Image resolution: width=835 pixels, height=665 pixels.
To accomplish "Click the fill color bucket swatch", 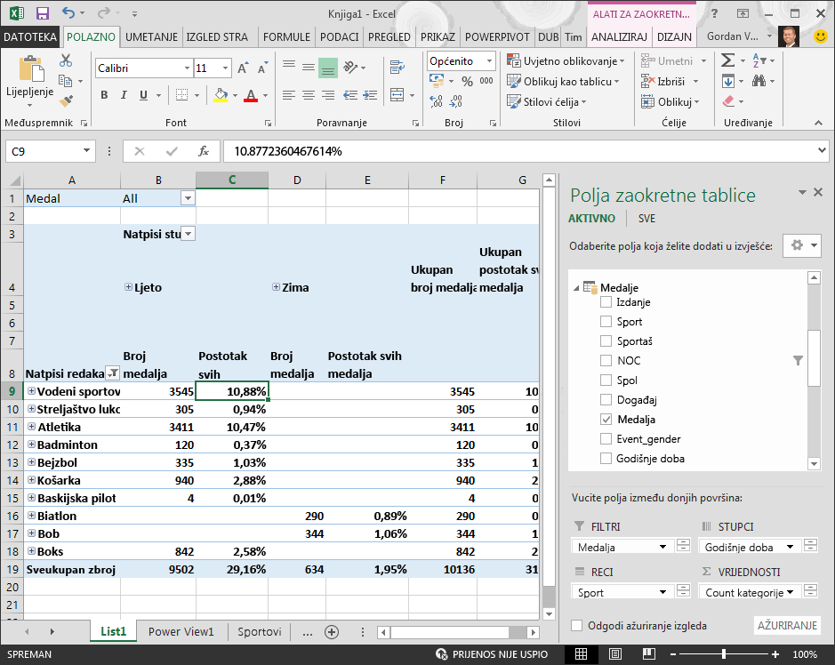I will (221, 95).
